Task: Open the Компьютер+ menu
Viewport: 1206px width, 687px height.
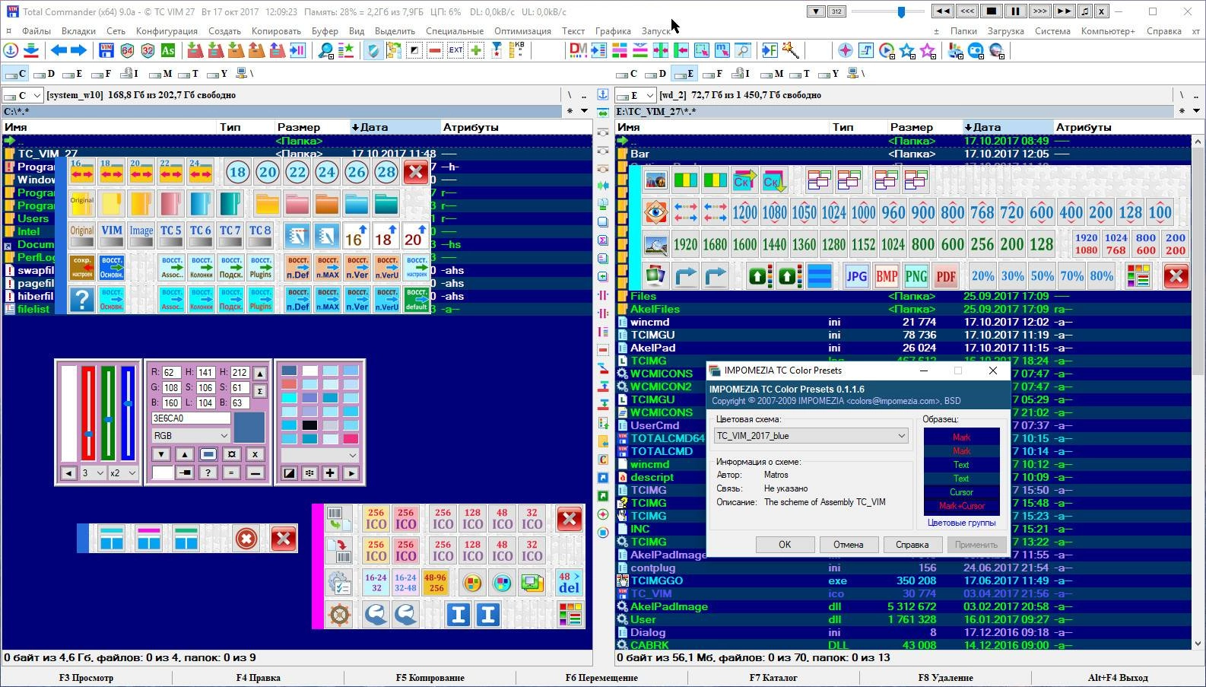Action: (x=1108, y=31)
